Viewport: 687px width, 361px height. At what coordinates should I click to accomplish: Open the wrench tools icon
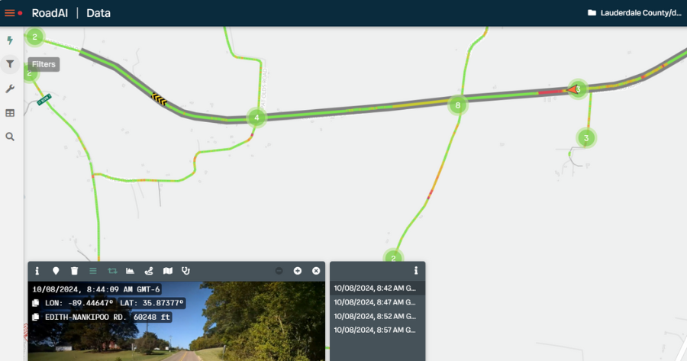click(x=10, y=89)
